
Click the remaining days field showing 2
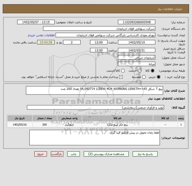[72, 42]
